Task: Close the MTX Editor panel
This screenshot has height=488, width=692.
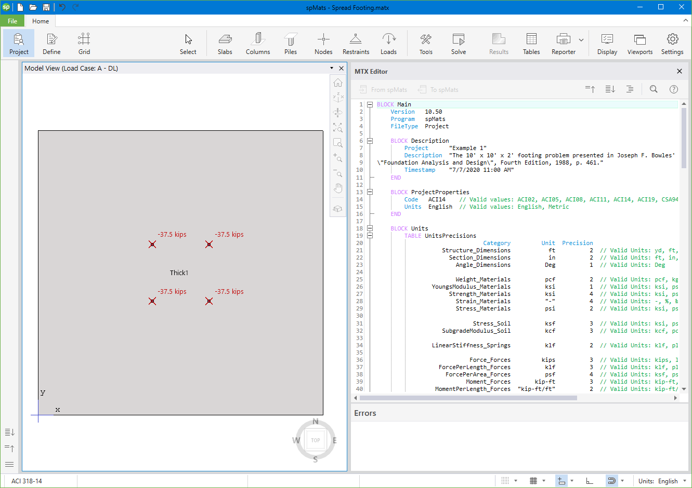Action: click(679, 71)
